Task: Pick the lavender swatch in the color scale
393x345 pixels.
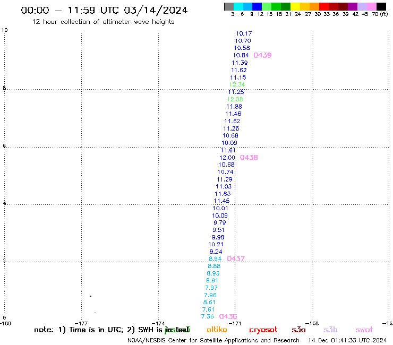Action: click(x=362, y=6)
